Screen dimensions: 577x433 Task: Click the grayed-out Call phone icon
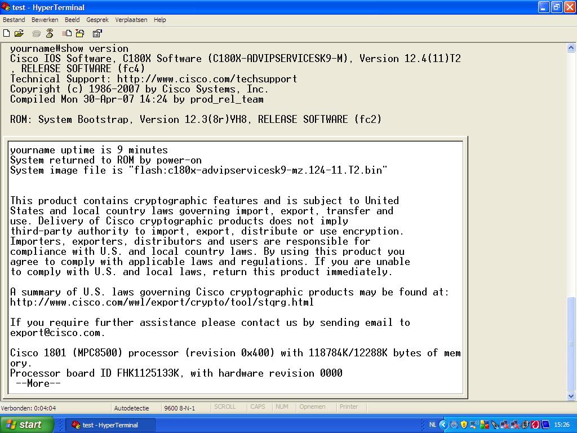pyautogui.click(x=37, y=33)
